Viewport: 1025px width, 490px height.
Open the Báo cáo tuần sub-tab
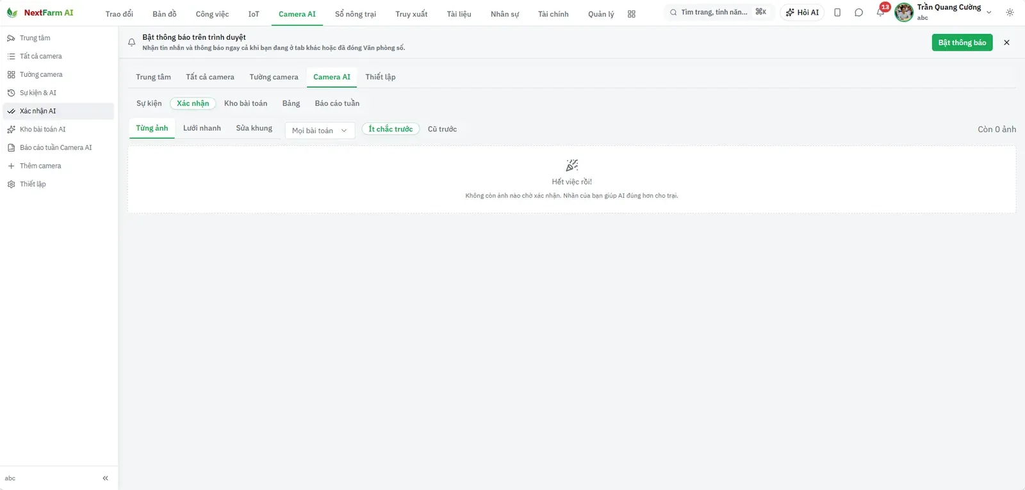click(337, 103)
